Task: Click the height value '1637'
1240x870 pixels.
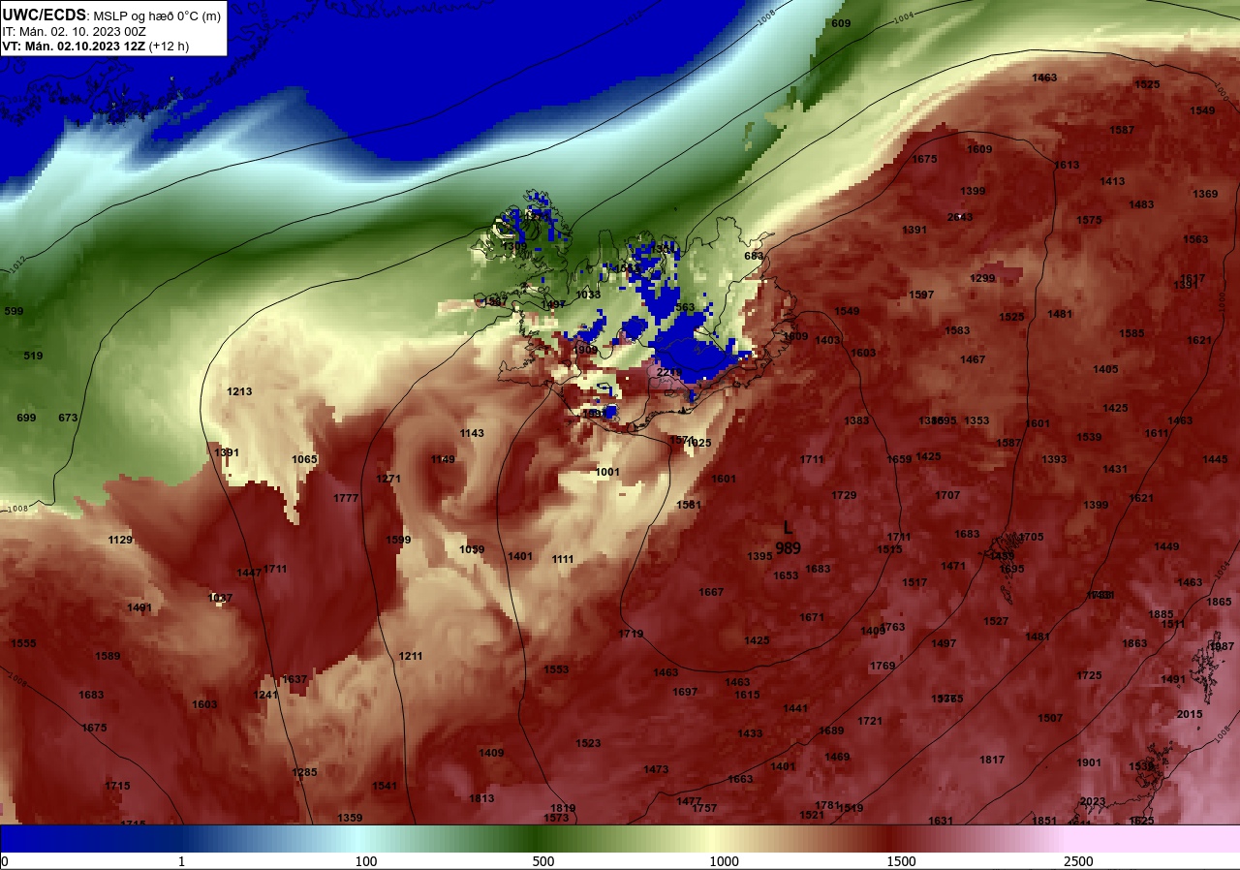Action: click(x=294, y=679)
